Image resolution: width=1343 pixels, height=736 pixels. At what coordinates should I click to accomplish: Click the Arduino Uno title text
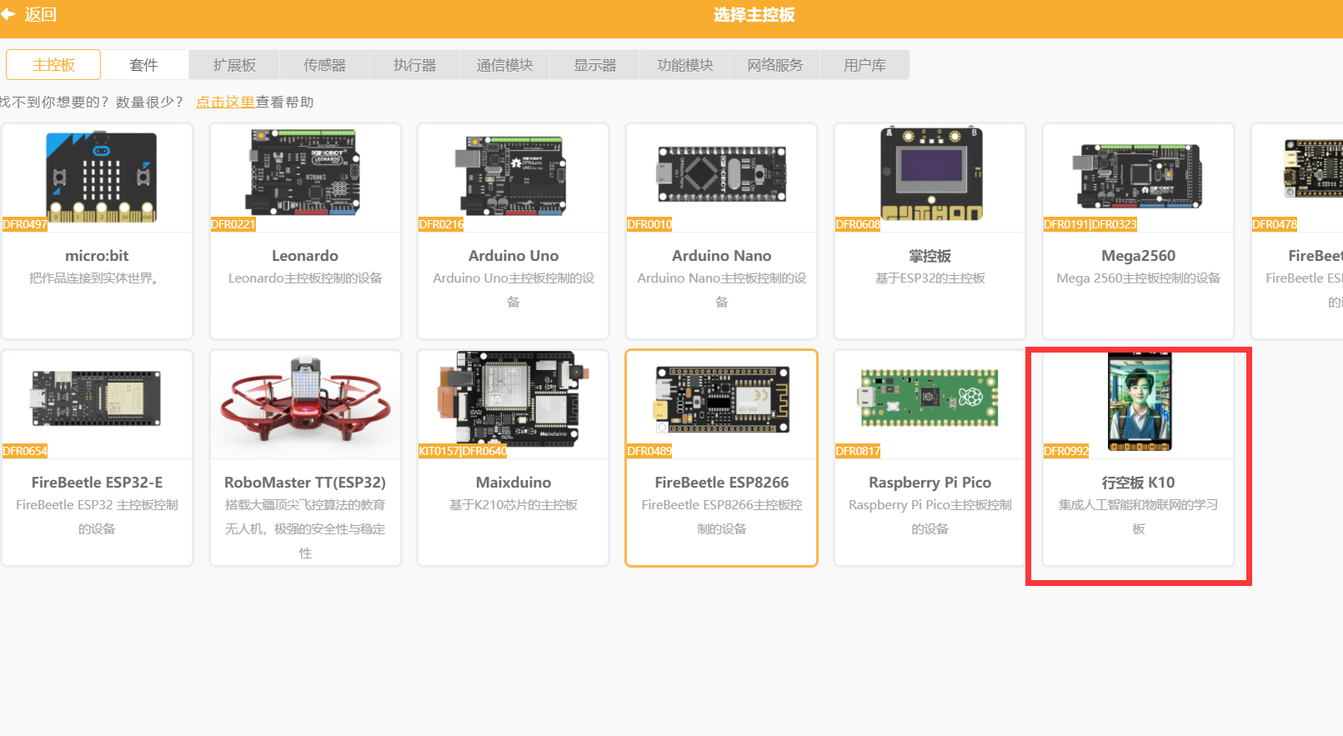pos(514,256)
